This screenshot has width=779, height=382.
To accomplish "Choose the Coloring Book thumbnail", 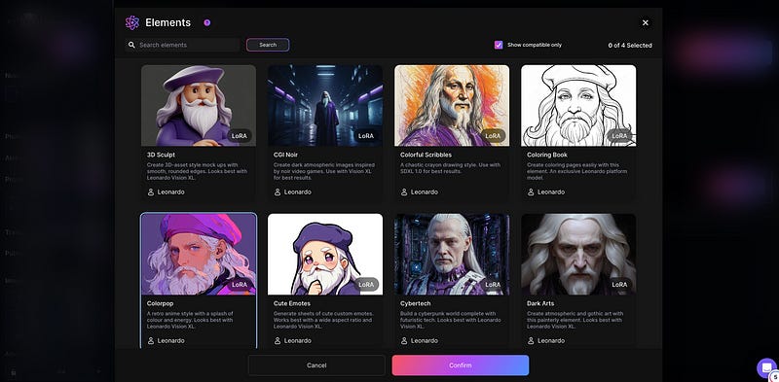I will click(x=578, y=106).
